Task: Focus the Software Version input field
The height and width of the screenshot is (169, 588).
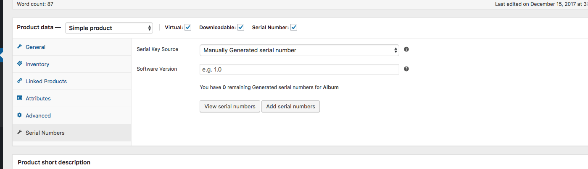Action: [x=299, y=69]
